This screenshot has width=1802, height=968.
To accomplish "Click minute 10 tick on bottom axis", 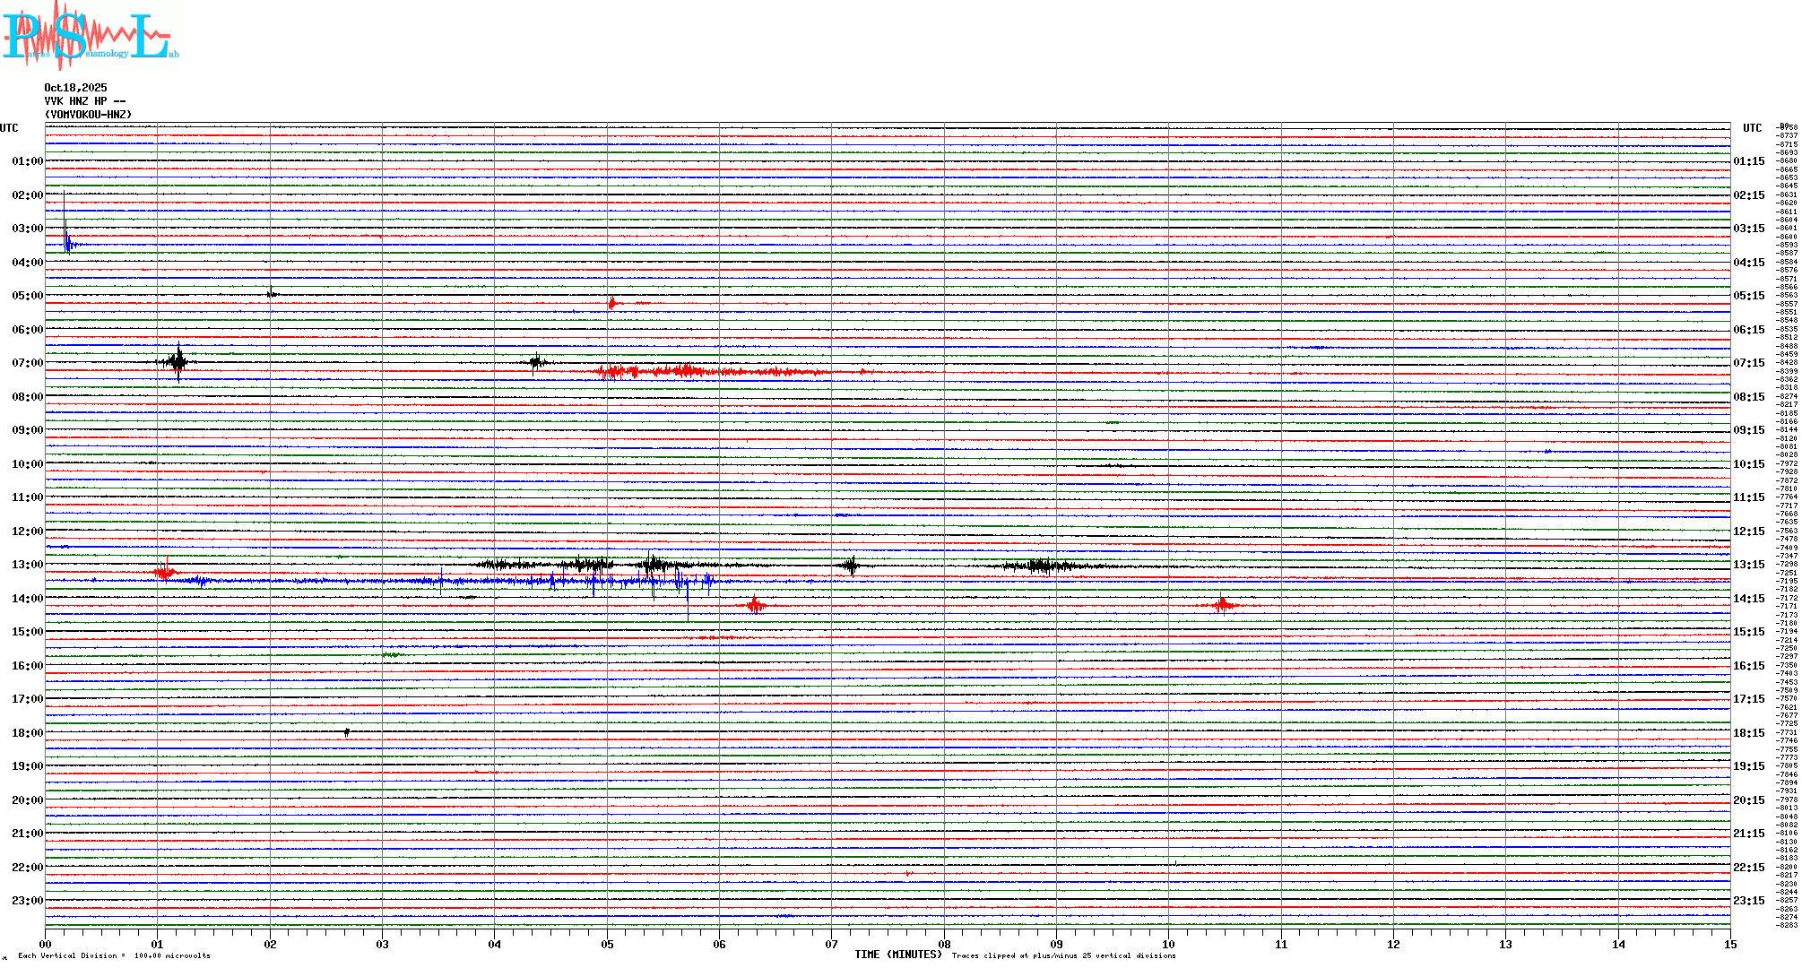I will pyautogui.click(x=1168, y=944).
